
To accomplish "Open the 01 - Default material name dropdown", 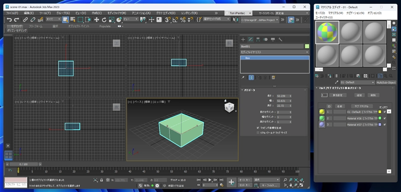I will pyautogui.click(x=357, y=83).
